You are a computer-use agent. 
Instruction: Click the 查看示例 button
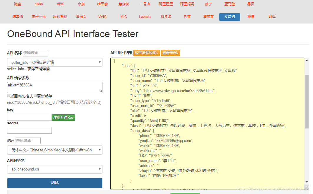click(170, 53)
